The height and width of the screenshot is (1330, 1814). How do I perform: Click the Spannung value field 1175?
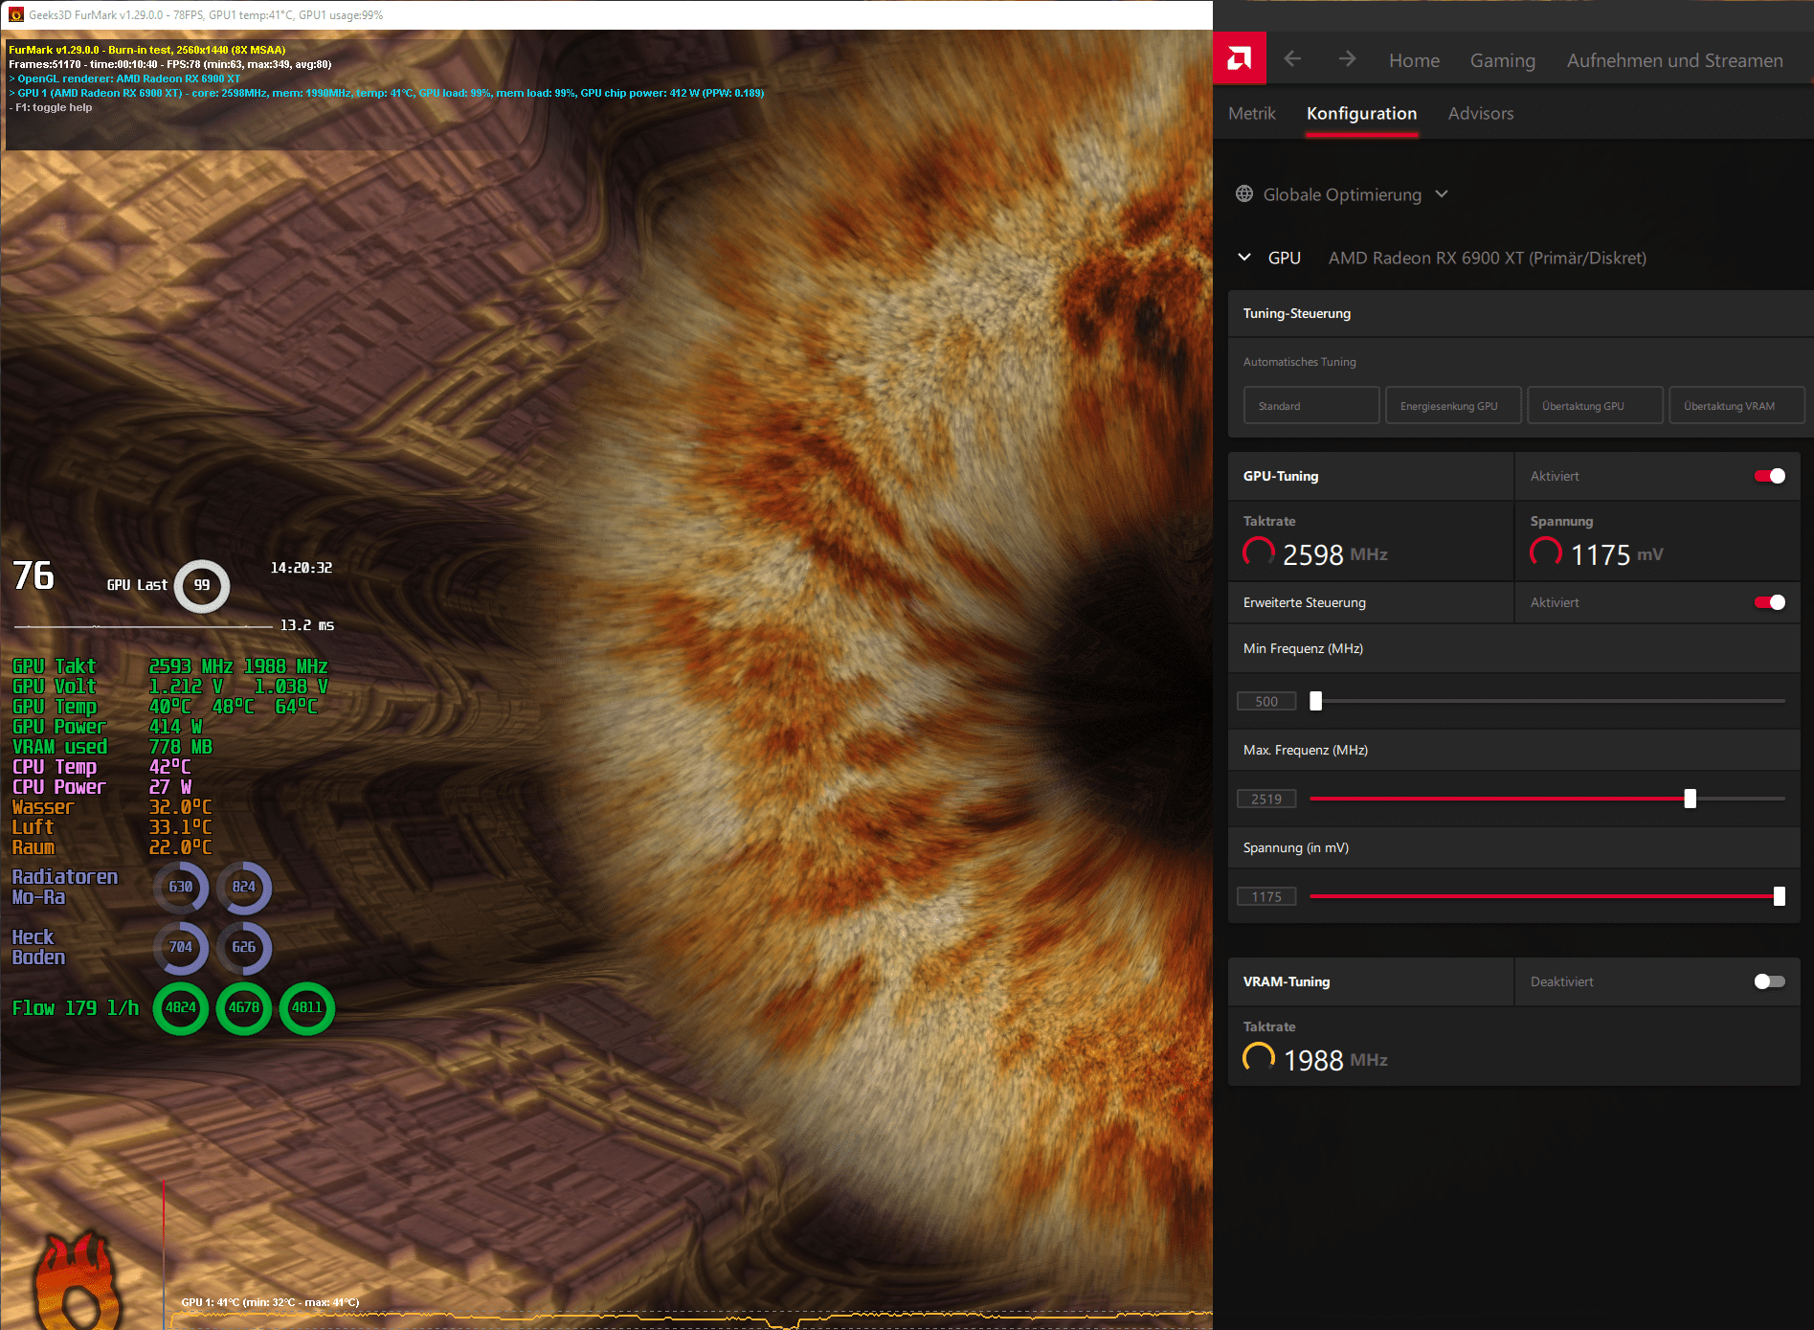(x=1266, y=896)
